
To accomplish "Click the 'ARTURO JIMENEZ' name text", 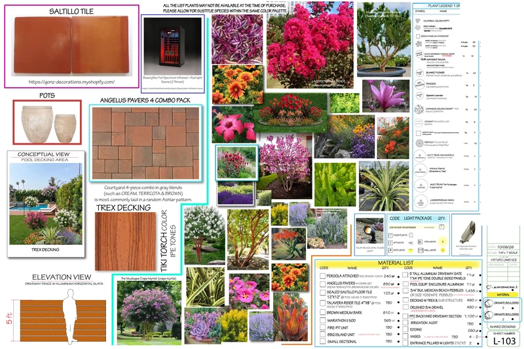I will (x=503, y=259).
